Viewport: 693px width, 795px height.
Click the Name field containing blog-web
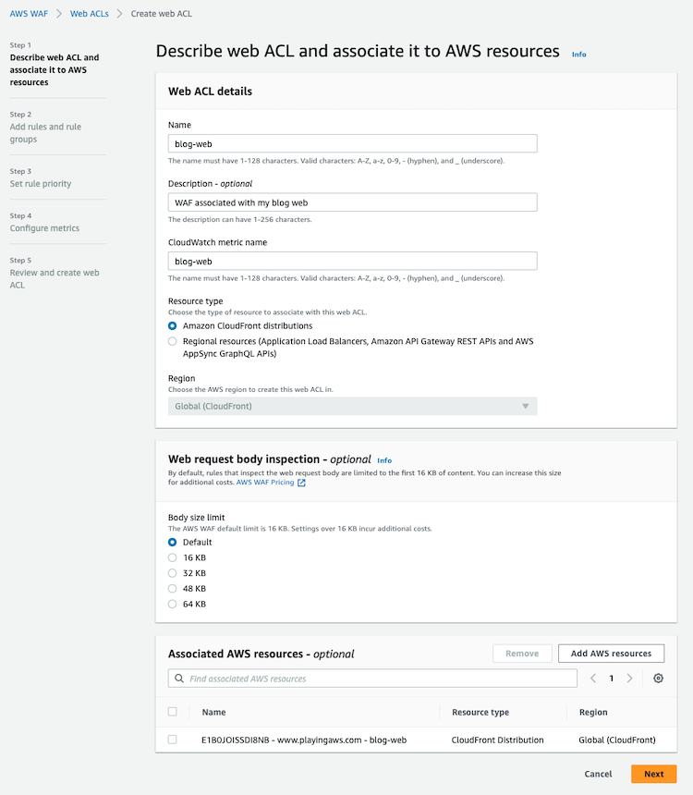(352, 143)
